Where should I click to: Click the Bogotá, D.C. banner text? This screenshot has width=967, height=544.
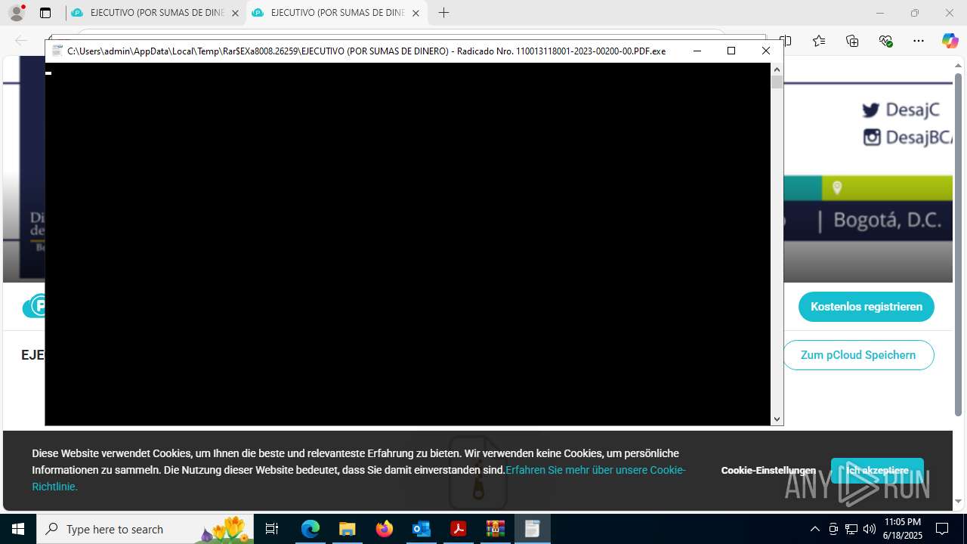(x=887, y=220)
